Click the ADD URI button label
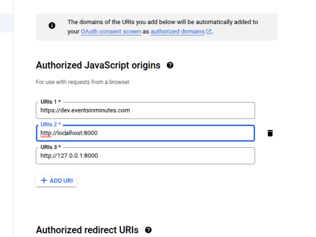 pos(61,181)
